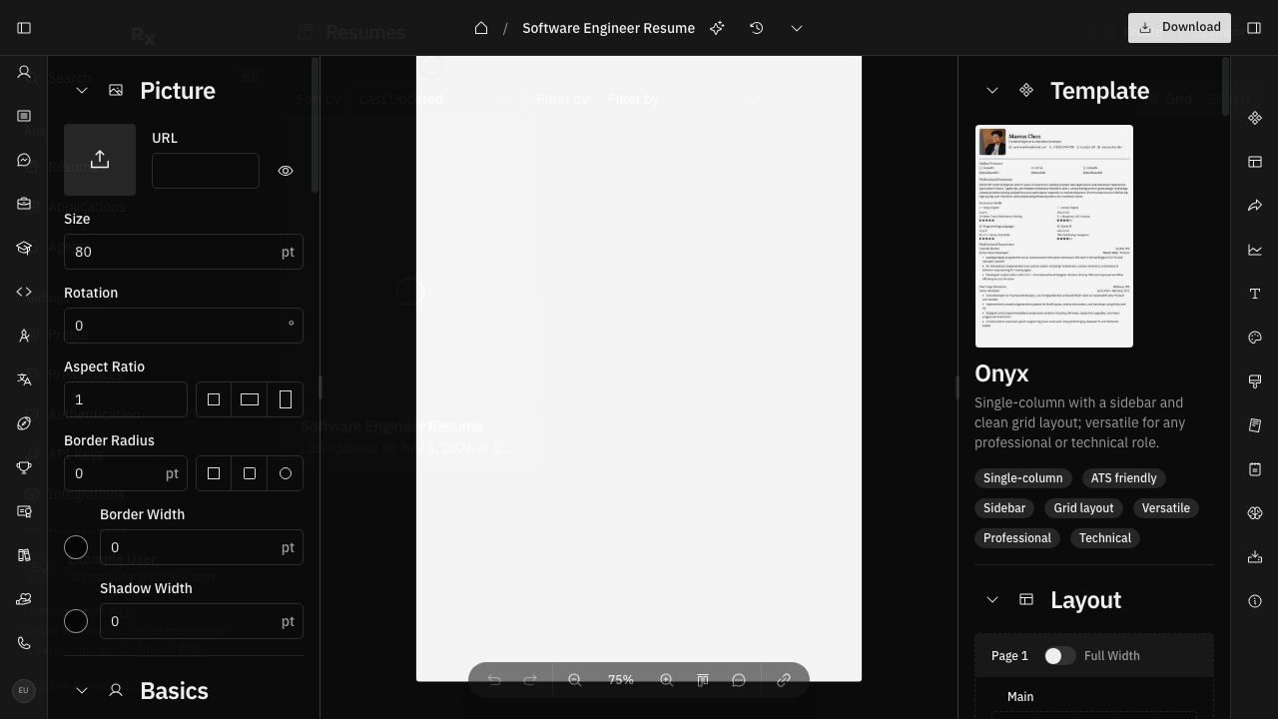Screen dimensions: 1278x719
Task: Collapse the Picture section
Action: click(82, 91)
